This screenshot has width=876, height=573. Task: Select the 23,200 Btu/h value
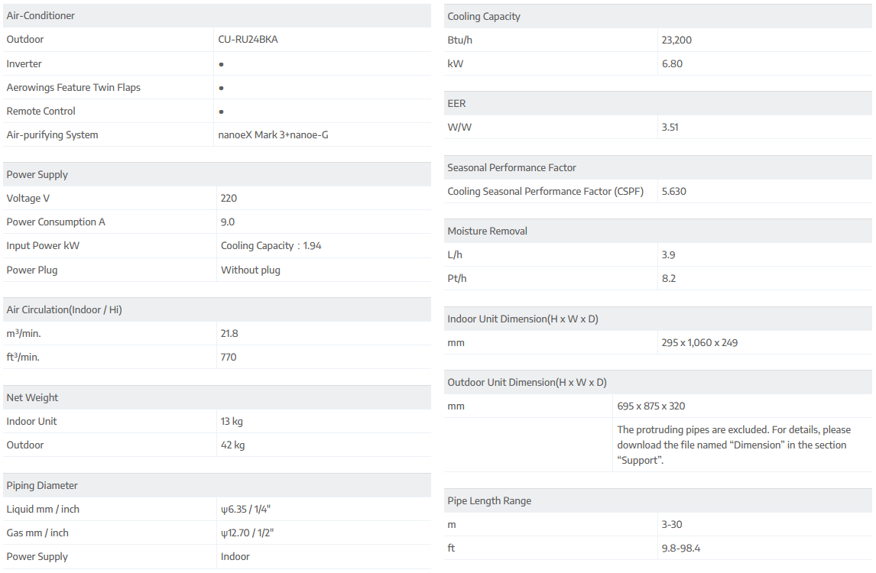pyautogui.click(x=676, y=40)
